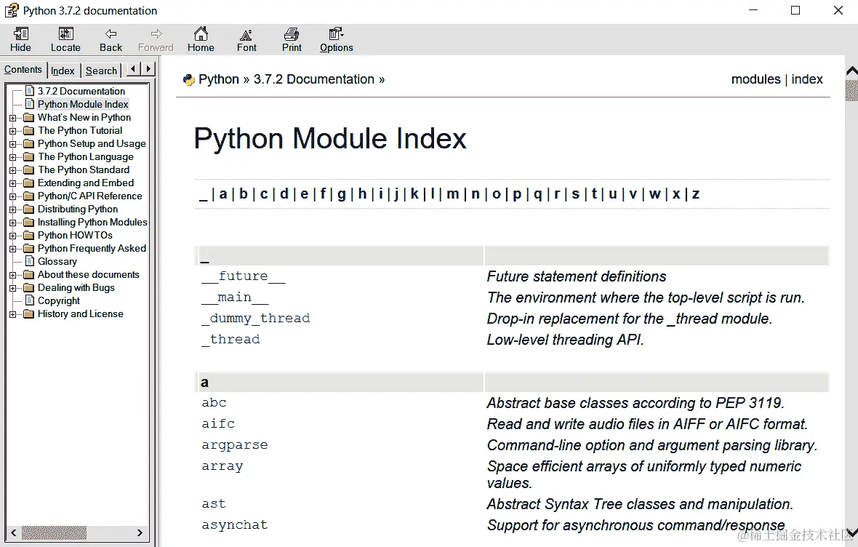Click the Home toolbar icon

pyautogui.click(x=201, y=34)
